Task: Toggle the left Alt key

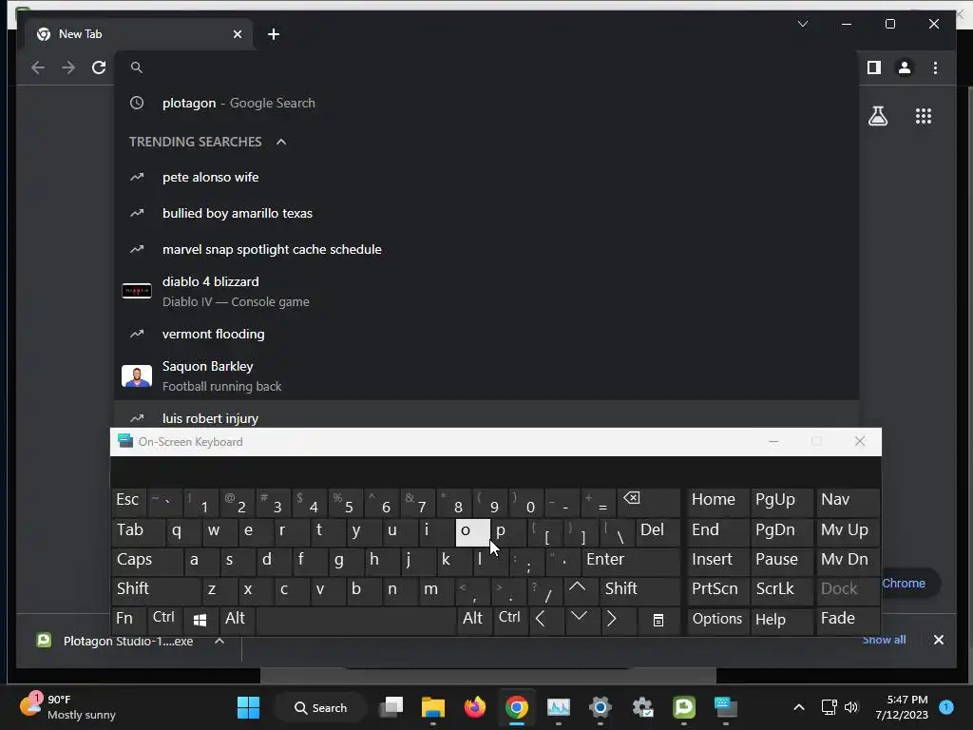Action: pos(236,620)
